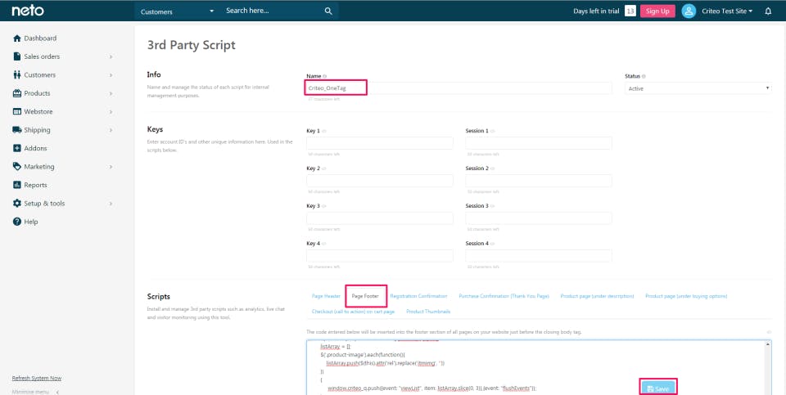Screen dimensions: 786x395
Task: Open the Help section icon
Action: 17,222
